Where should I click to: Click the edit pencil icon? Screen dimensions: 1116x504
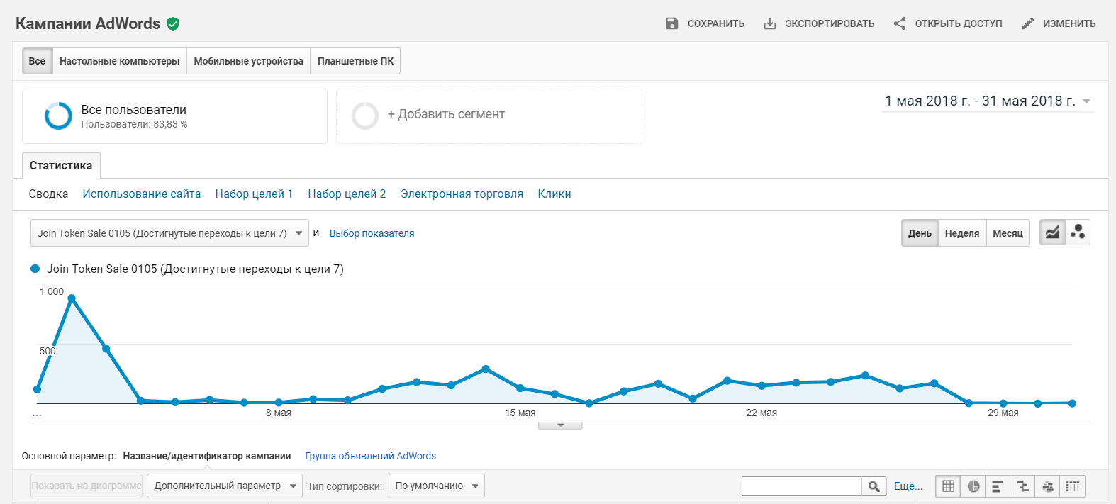(x=1028, y=23)
